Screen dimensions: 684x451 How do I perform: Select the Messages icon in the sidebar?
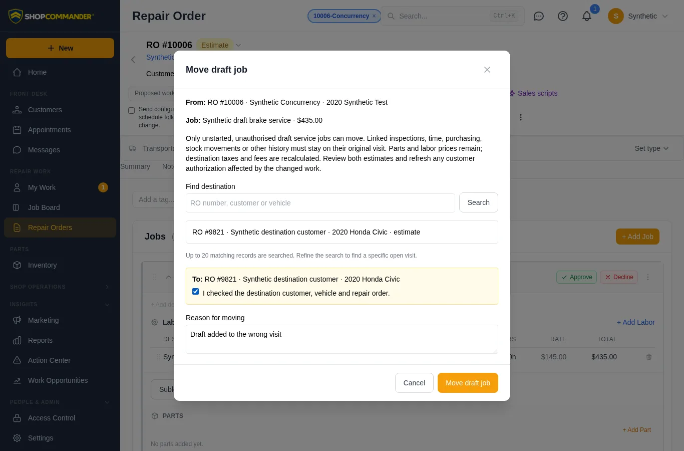(17, 150)
